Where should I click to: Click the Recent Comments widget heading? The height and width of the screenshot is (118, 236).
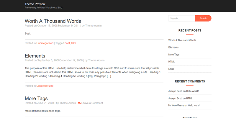pyautogui.click(x=190, y=81)
